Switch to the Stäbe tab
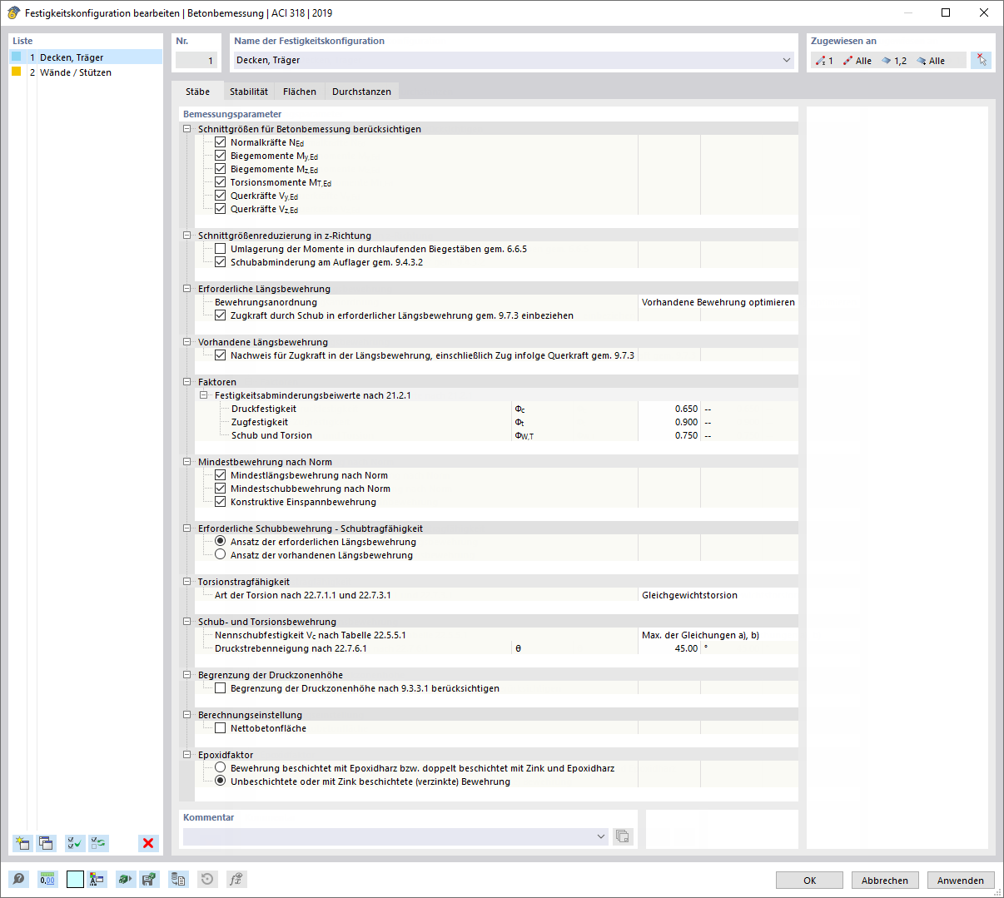Image resolution: width=1004 pixels, height=898 pixels. click(197, 92)
